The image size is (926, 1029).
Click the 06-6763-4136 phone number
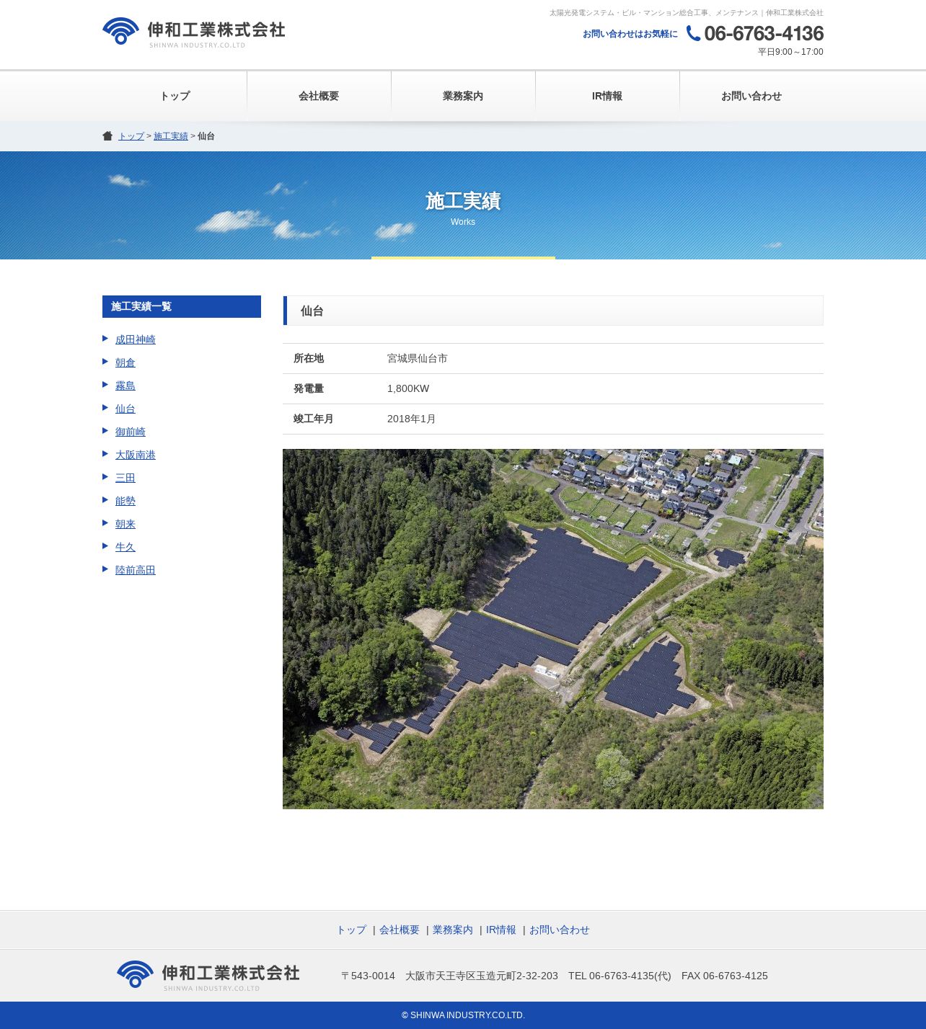click(764, 33)
